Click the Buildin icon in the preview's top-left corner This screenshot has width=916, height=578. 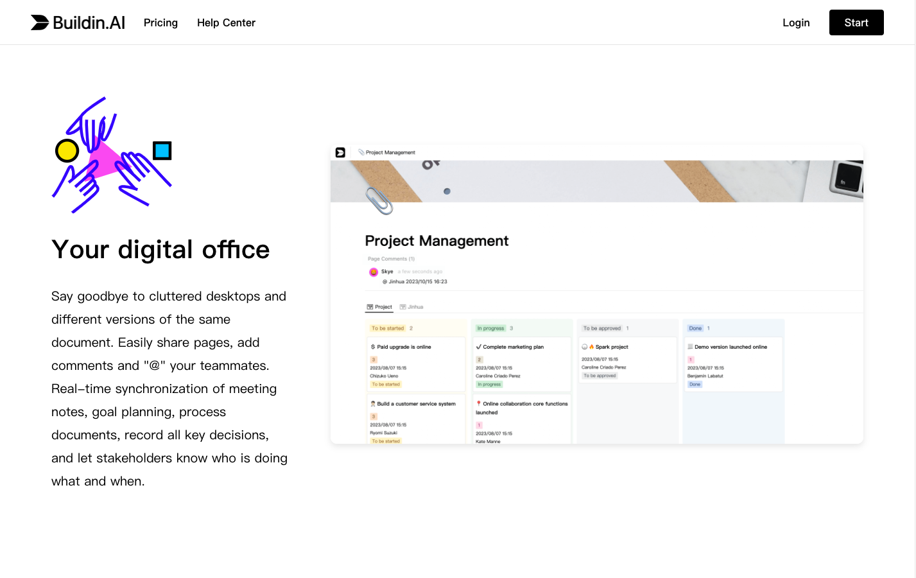340,152
